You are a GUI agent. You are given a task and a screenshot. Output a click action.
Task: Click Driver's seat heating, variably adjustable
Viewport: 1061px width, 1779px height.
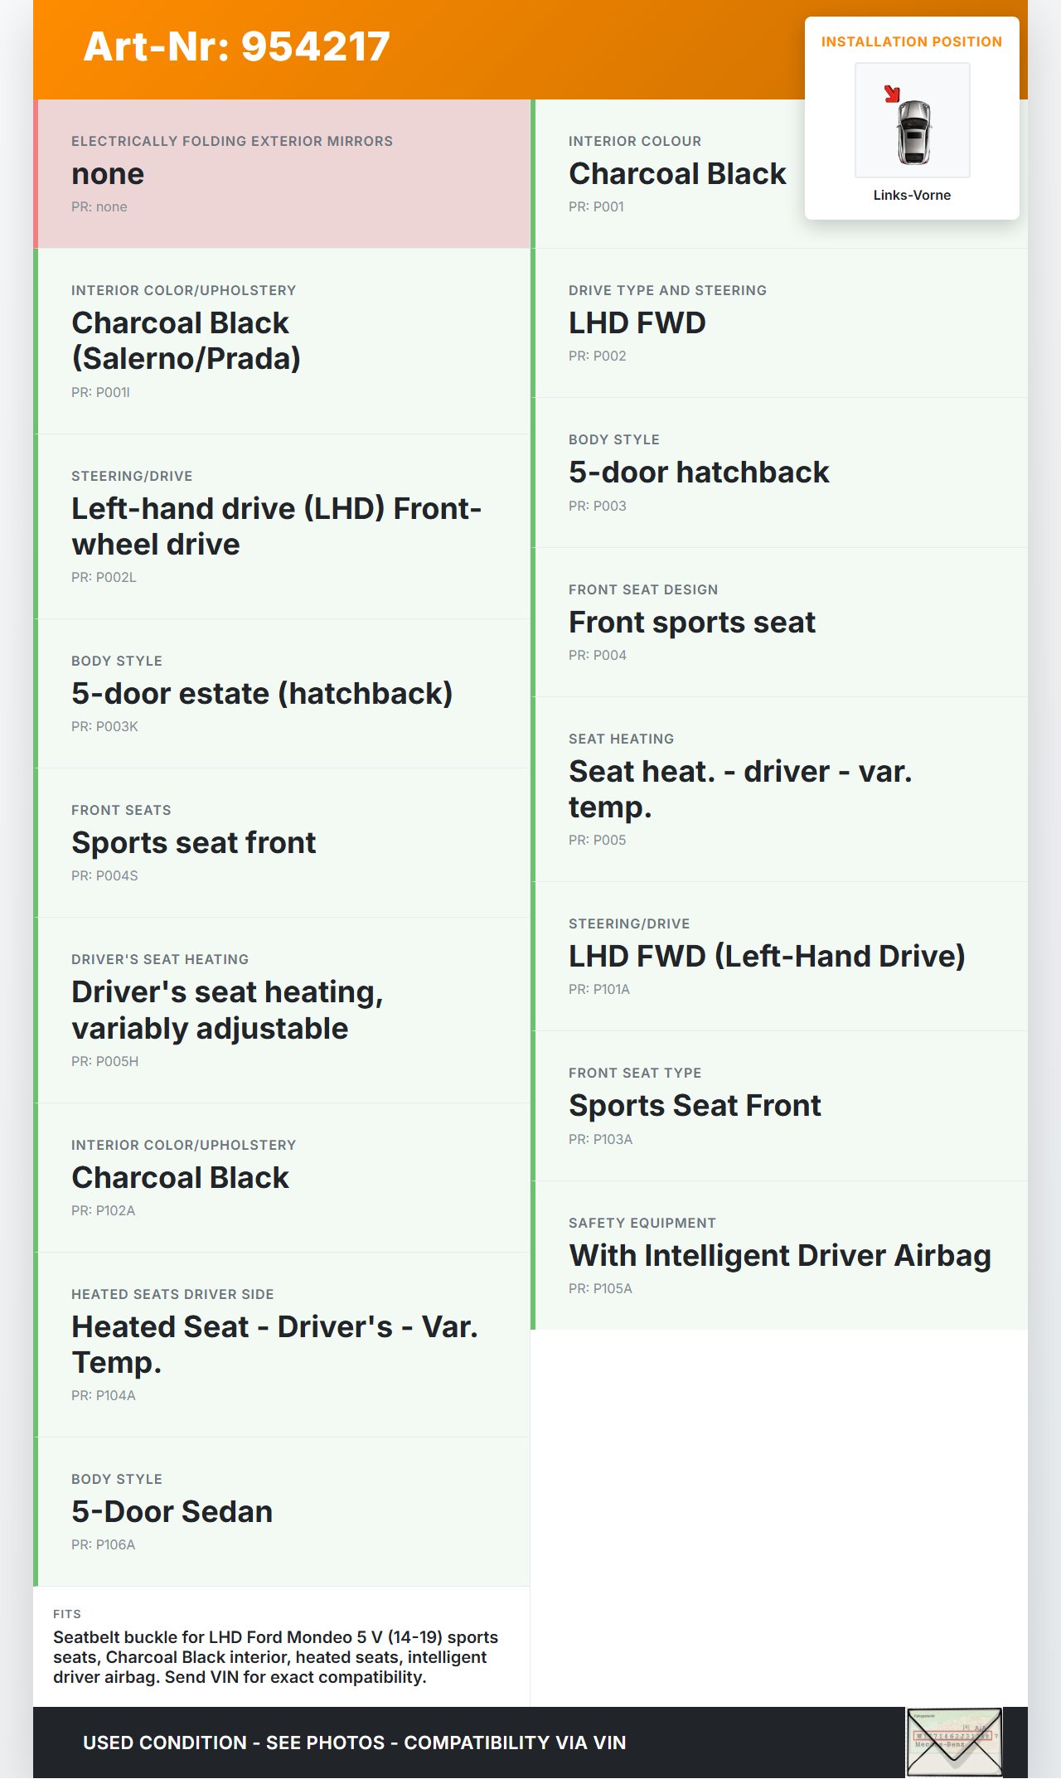tap(227, 1011)
